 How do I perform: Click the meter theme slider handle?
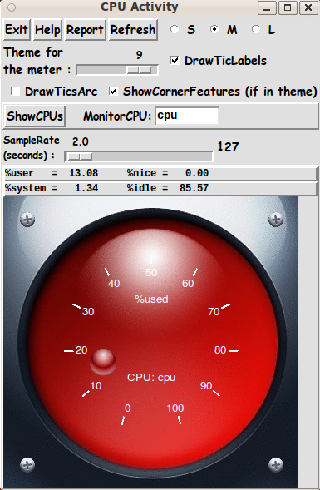tap(139, 70)
